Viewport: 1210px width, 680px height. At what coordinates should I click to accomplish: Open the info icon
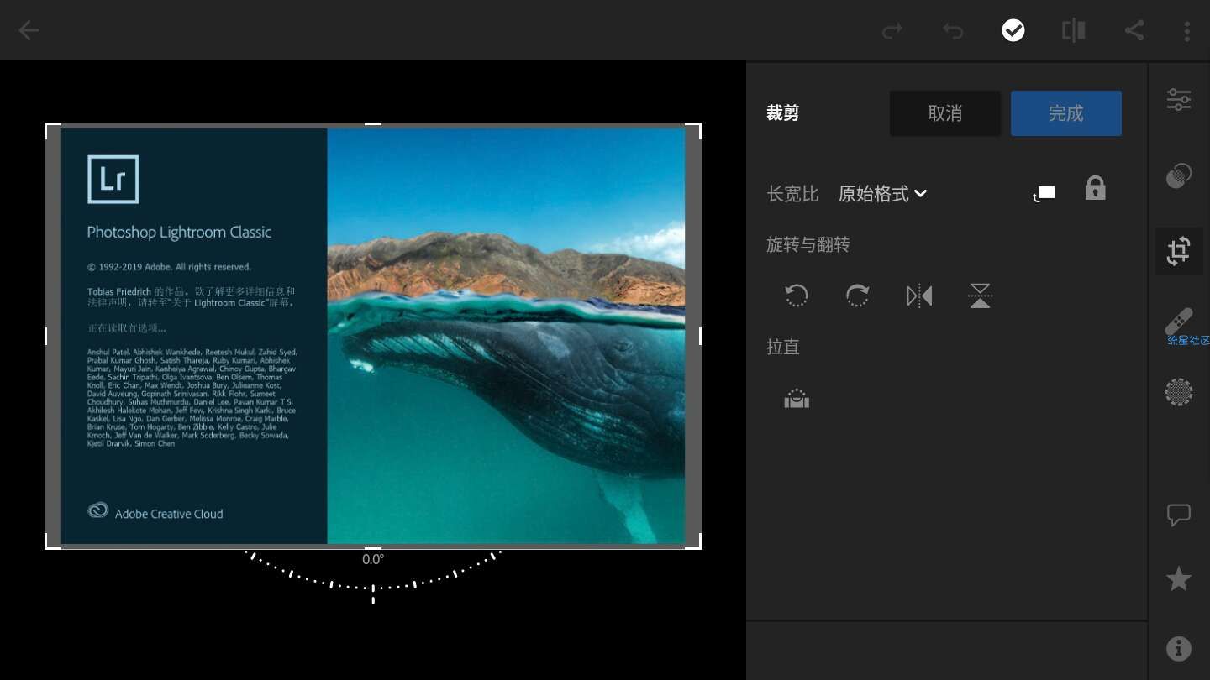coord(1179,648)
